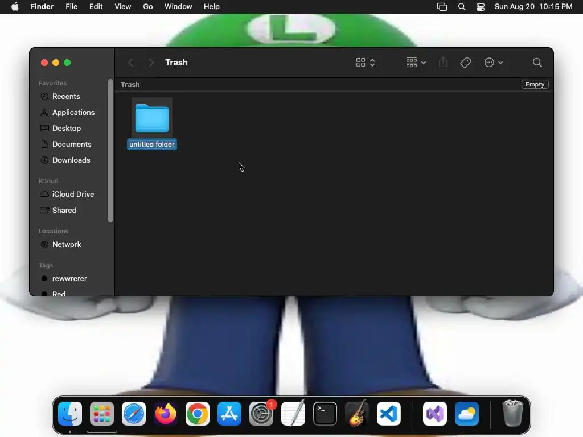Screen dimensions: 583x437
Task: Click the Share toolbar icon
Action: (443, 63)
